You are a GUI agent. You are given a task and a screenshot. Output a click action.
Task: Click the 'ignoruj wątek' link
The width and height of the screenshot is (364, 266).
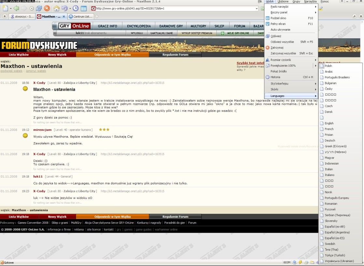point(36,71)
